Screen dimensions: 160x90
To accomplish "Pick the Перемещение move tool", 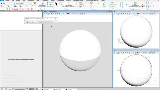I will point(114,3).
